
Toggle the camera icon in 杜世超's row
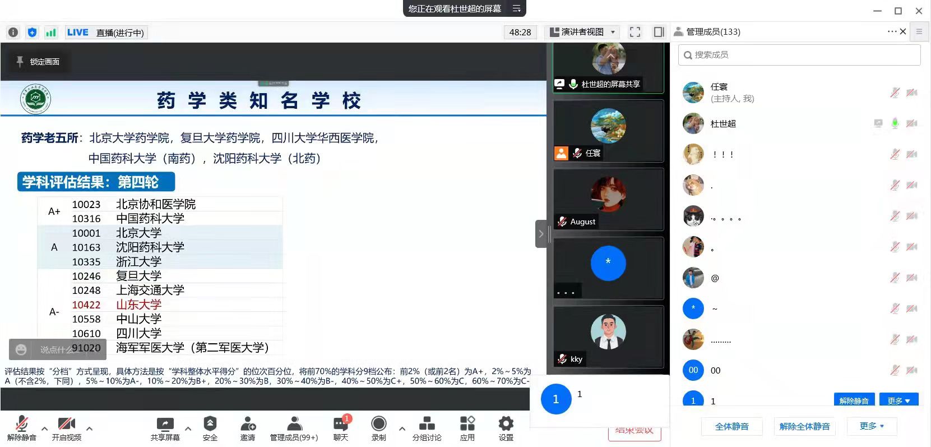(x=913, y=123)
